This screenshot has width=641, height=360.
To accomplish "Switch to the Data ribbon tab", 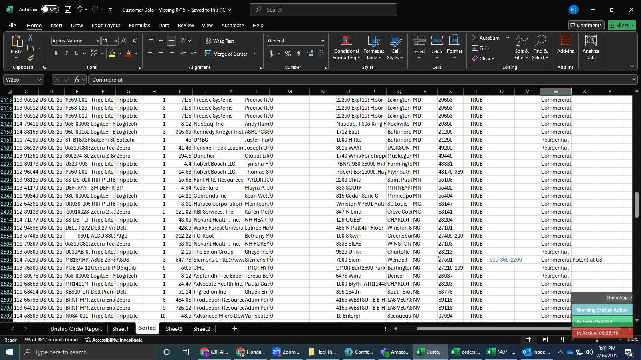I will [x=164, y=25].
